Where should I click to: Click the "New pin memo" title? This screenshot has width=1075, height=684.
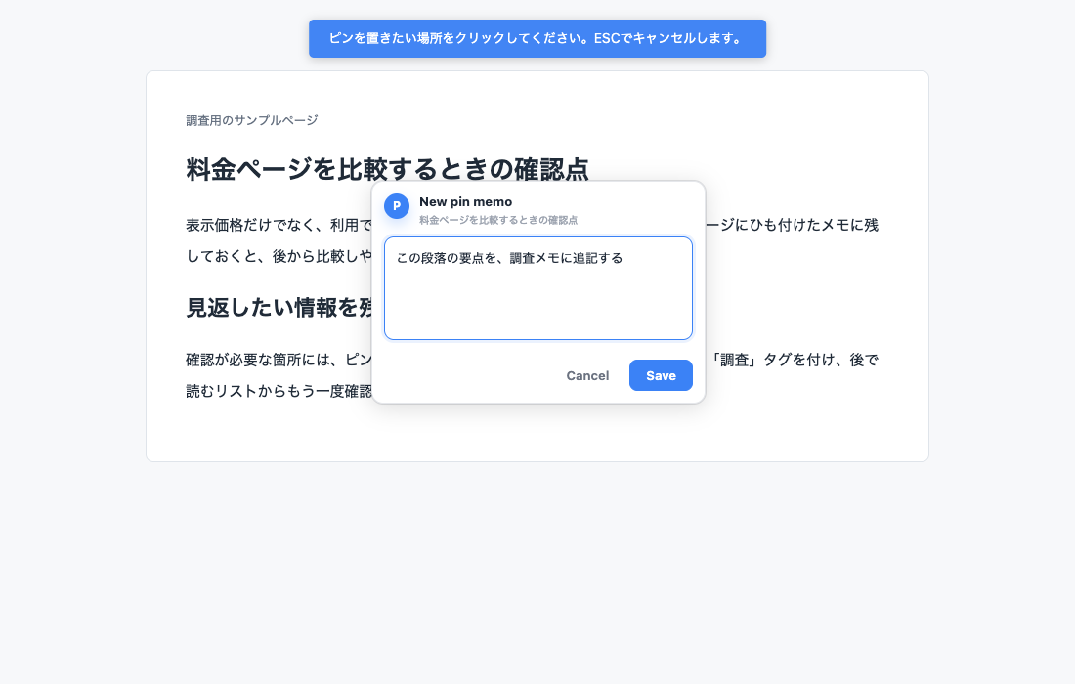pos(465,201)
